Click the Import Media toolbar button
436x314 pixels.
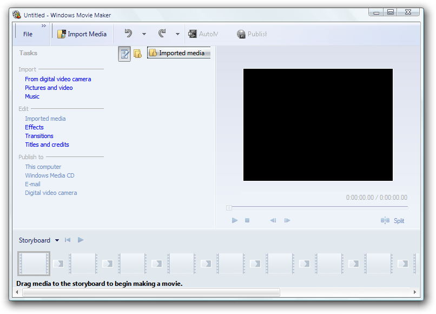82,34
